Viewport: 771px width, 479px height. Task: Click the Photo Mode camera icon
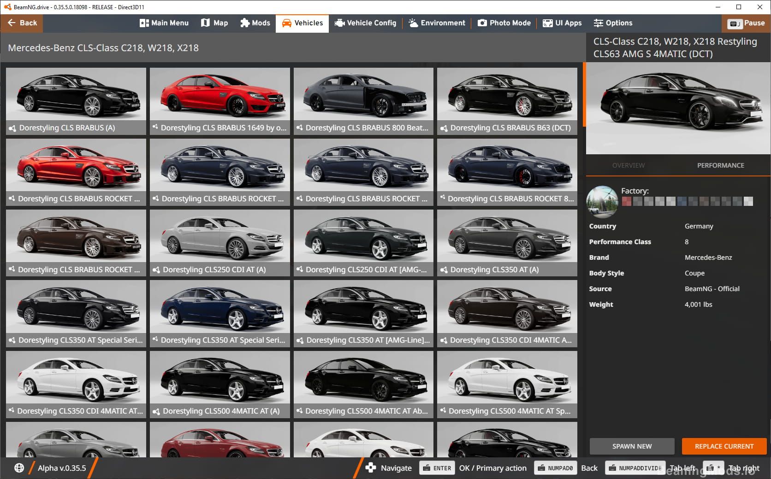[482, 23]
